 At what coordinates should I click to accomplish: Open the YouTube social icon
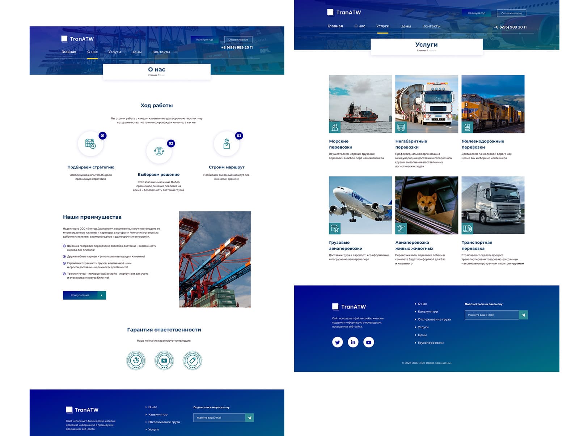click(368, 342)
